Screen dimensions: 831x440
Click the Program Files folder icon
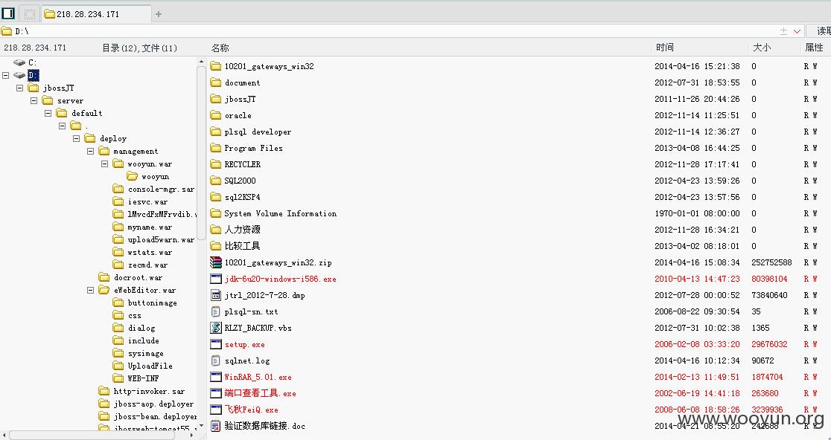(216, 148)
